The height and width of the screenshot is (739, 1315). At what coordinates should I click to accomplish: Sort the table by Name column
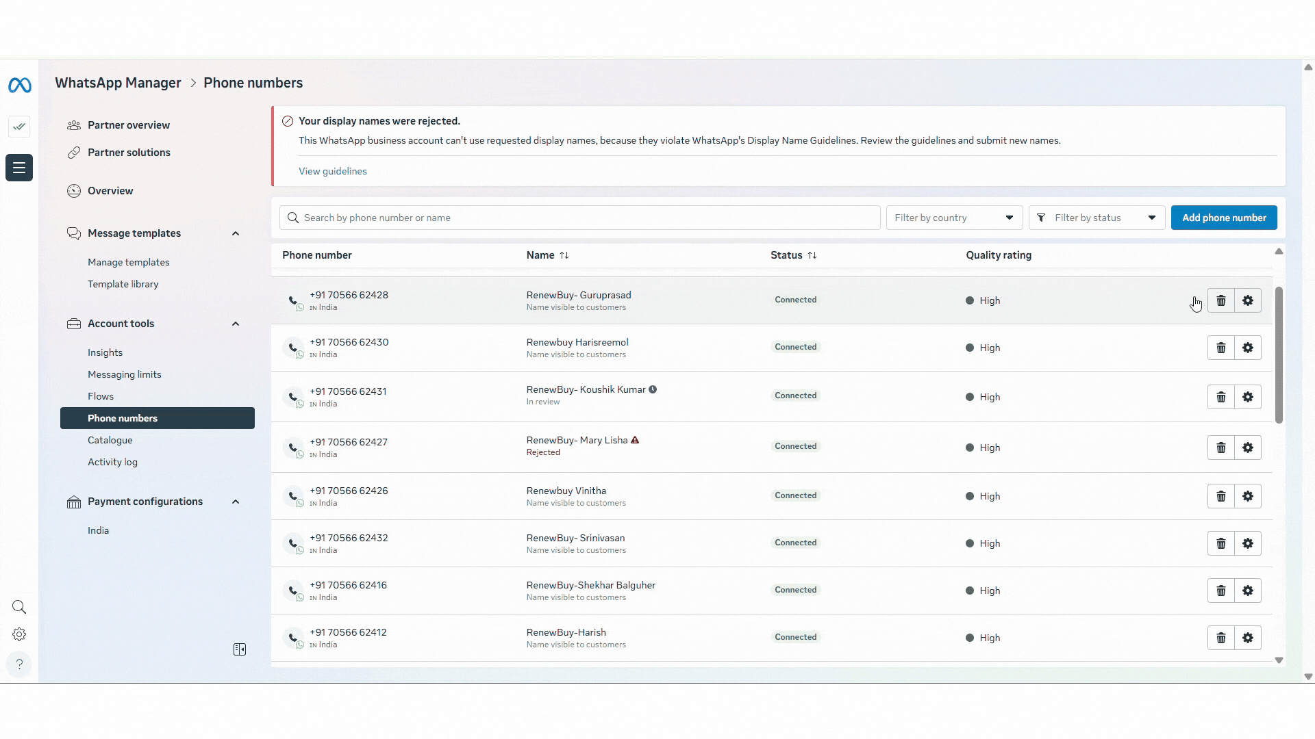click(x=564, y=255)
